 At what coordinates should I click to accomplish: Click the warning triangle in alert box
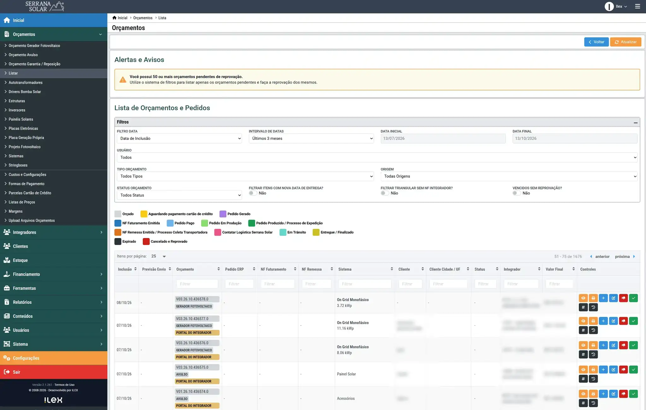tap(123, 80)
